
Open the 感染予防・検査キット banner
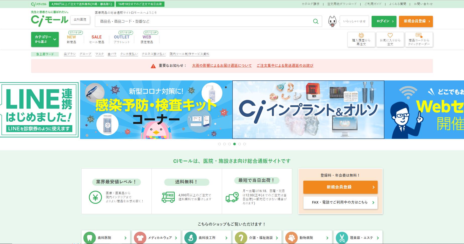point(156,110)
